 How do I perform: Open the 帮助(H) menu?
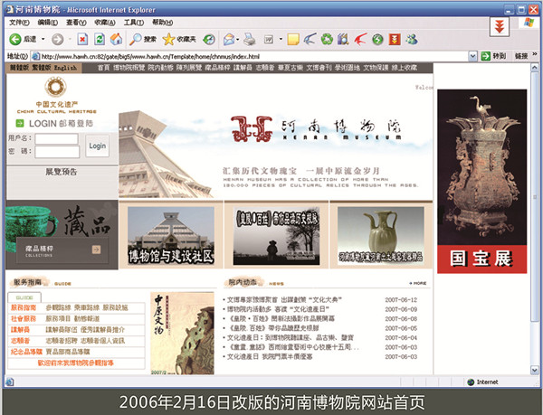tap(162, 23)
